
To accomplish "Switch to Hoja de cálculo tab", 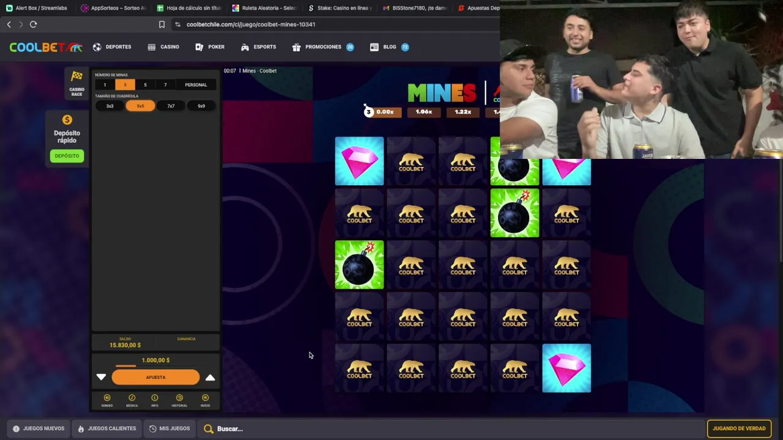I will click(189, 8).
